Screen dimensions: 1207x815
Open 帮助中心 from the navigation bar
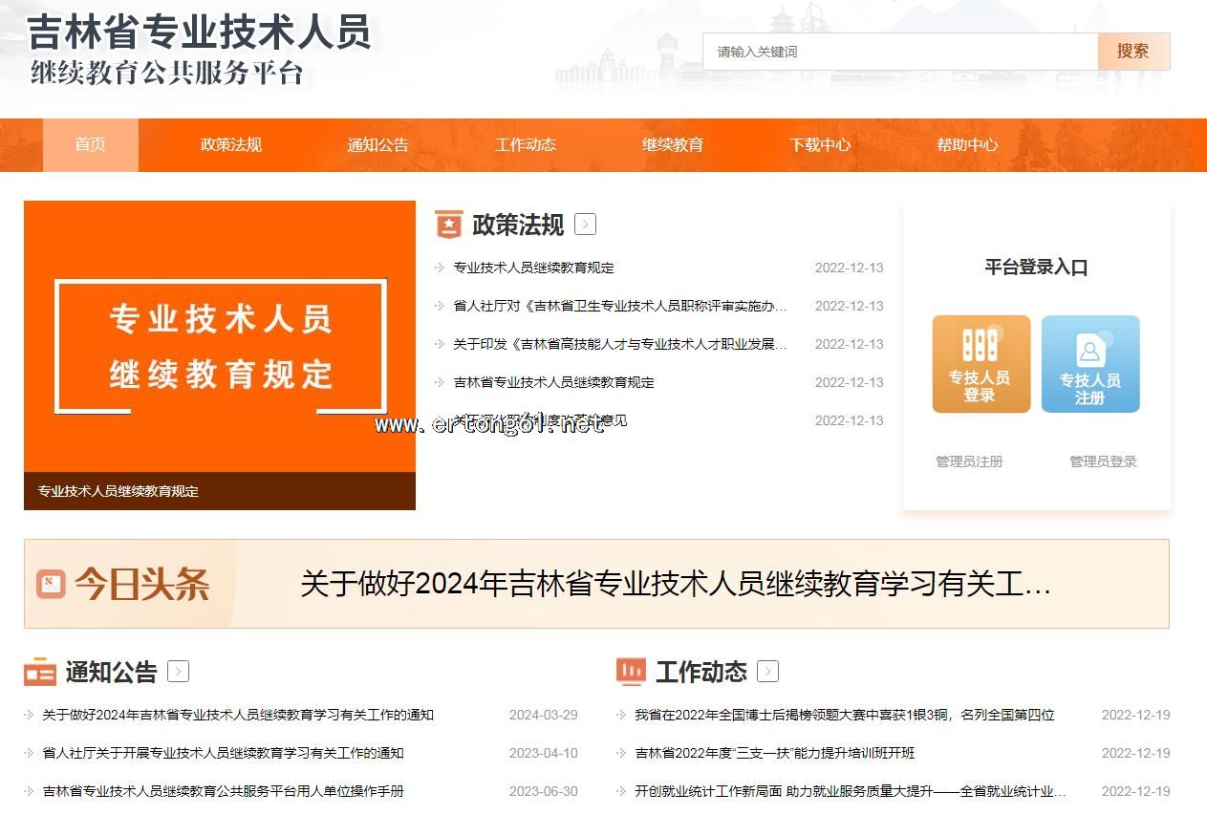pyautogui.click(x=966, y=145)
